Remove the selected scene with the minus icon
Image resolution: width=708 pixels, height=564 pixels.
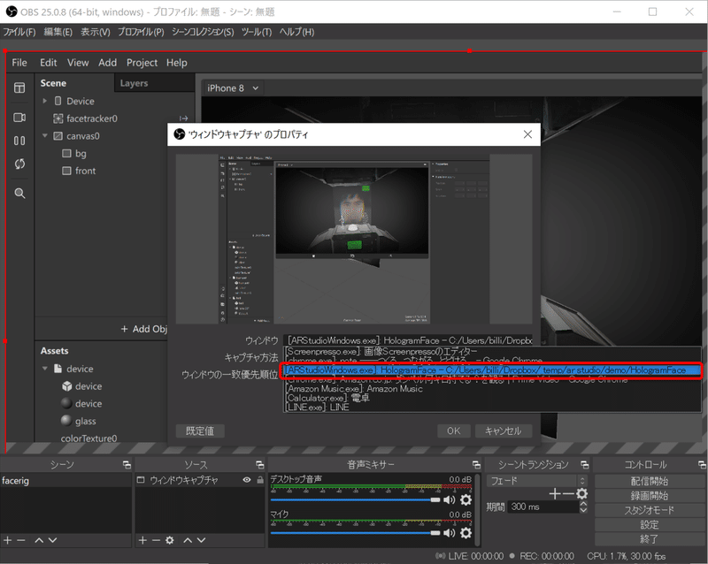[21, 540]
